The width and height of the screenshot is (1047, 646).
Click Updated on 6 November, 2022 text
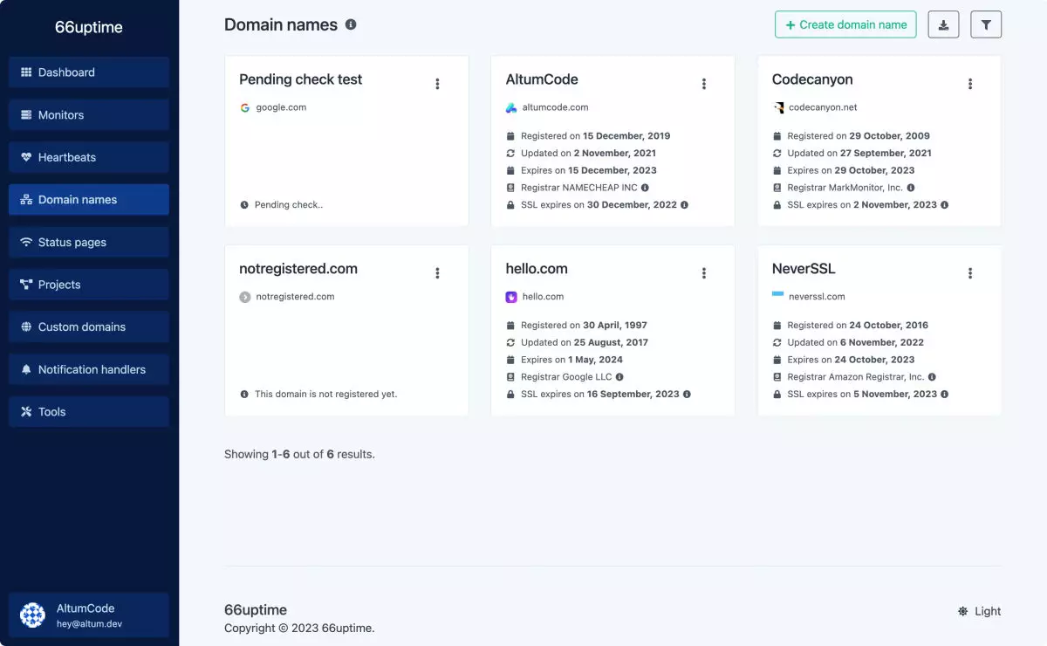(855, 342)
